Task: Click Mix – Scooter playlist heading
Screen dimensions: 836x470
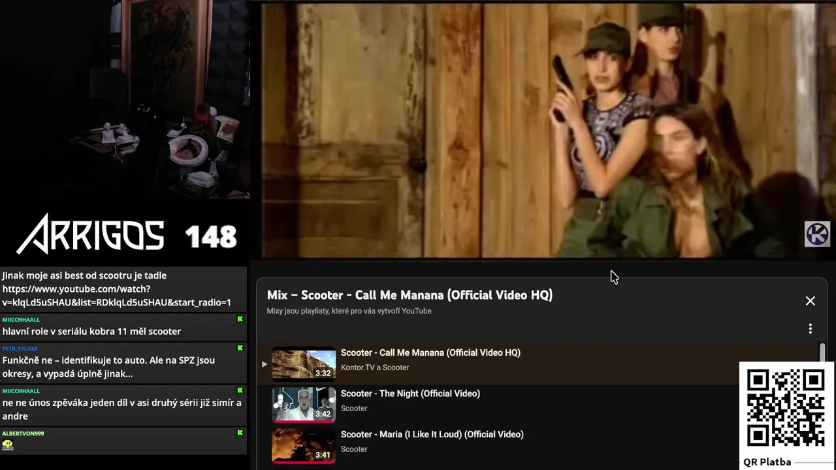Action: click(410, 295)
